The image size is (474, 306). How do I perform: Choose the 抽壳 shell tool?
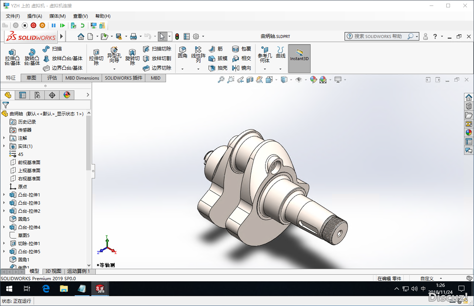(218, 68)
